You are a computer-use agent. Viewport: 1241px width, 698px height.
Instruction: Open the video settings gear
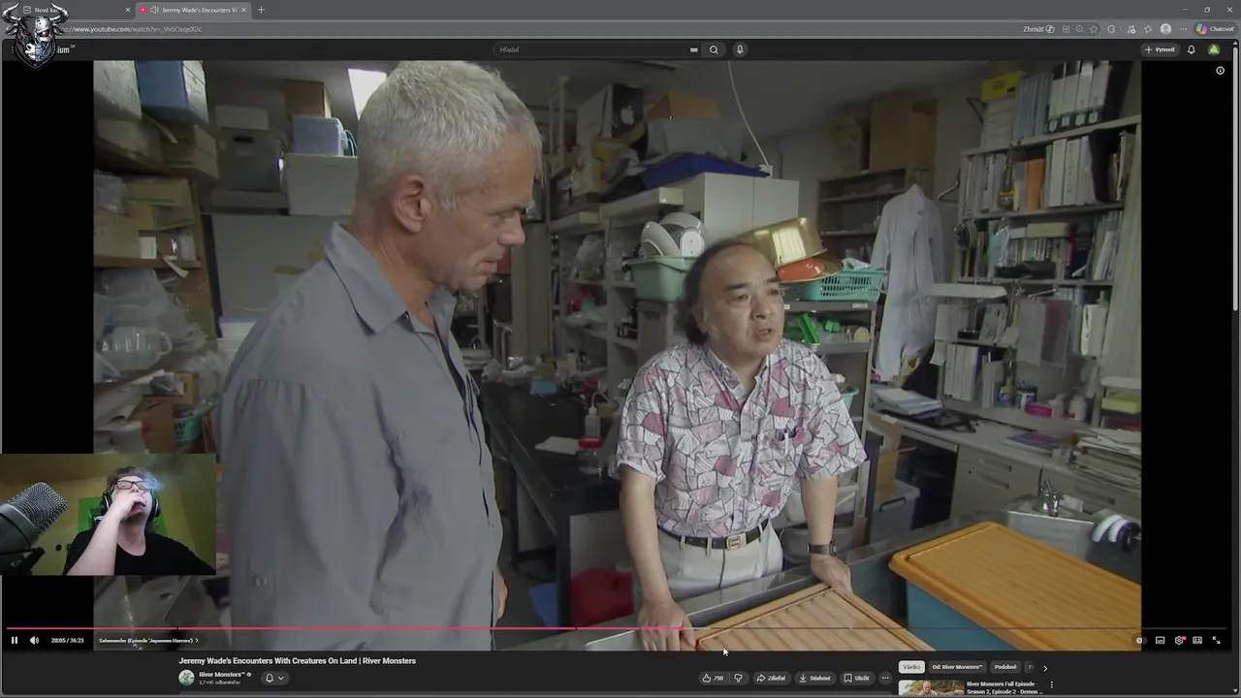click(x=1179, y=640)
